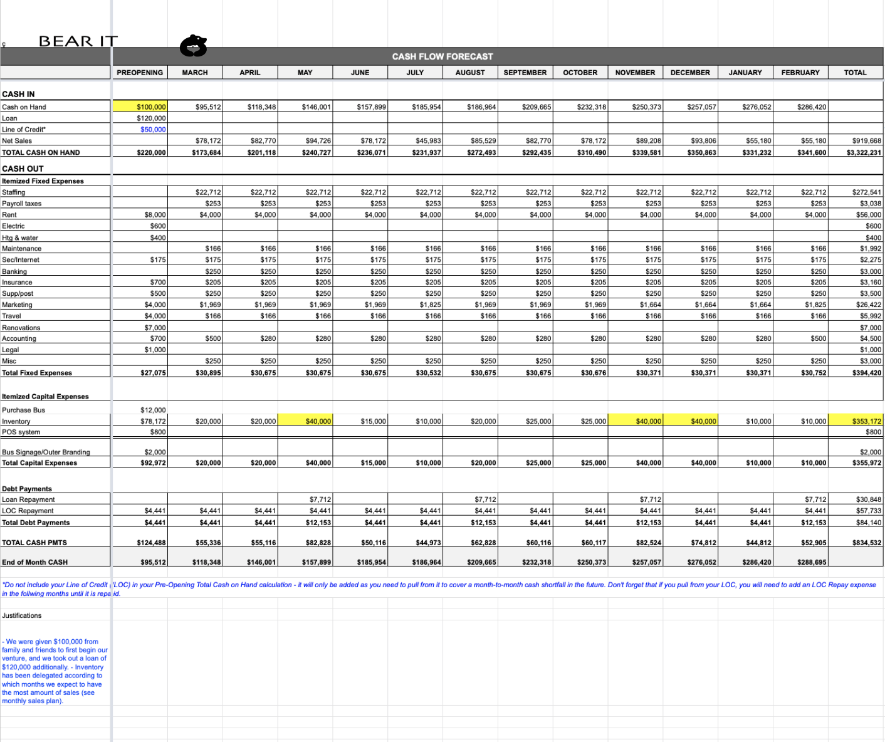Click the CASH FLOW FORECAST header
The width and height of the screenshot is (885, 742).
[x=442, y=56]
